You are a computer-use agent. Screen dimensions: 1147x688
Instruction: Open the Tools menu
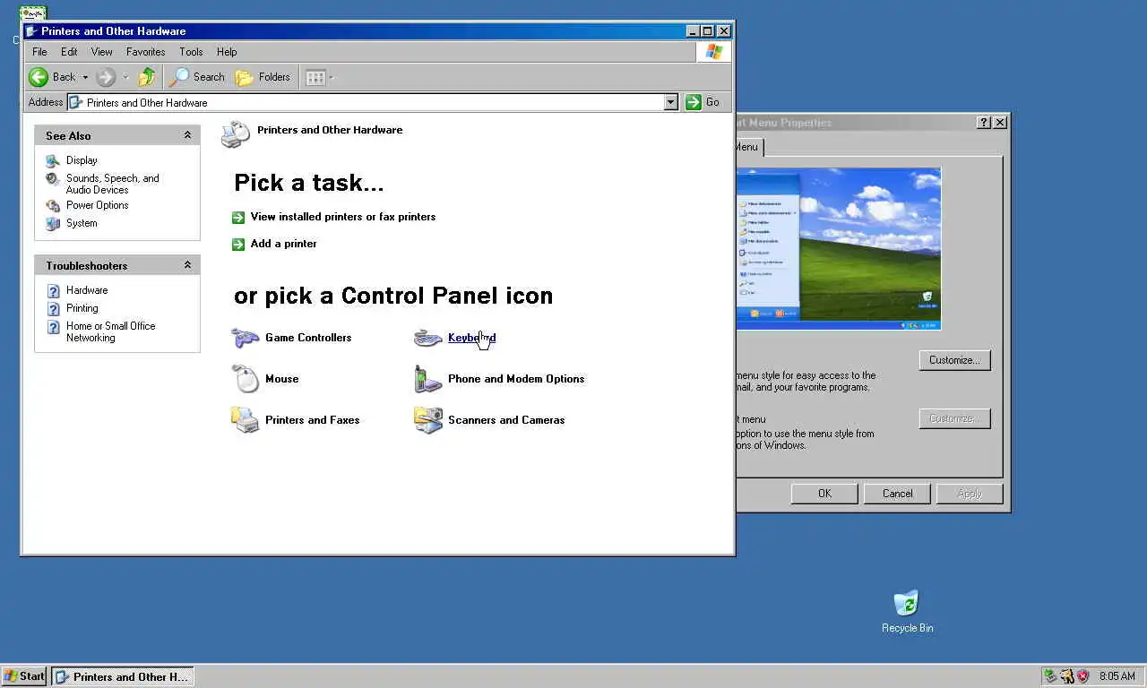point(191,52)
